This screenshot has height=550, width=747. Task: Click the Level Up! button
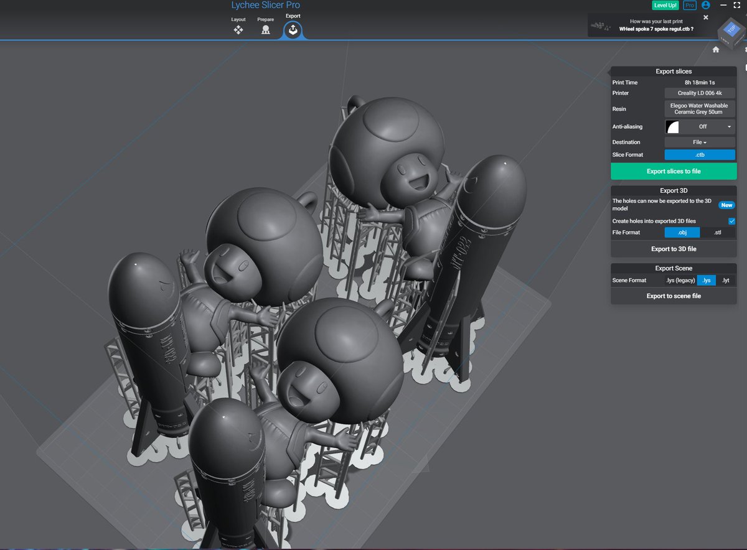coord(665,5)
